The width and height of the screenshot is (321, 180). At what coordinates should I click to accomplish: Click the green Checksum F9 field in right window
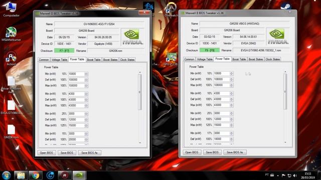tap(210, 50)
